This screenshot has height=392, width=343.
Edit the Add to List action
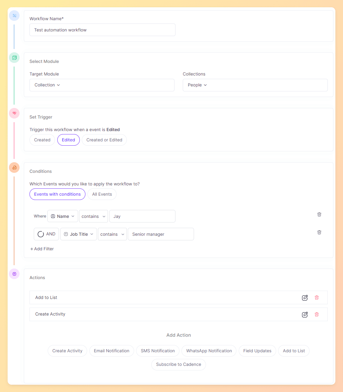coord(305,298)
